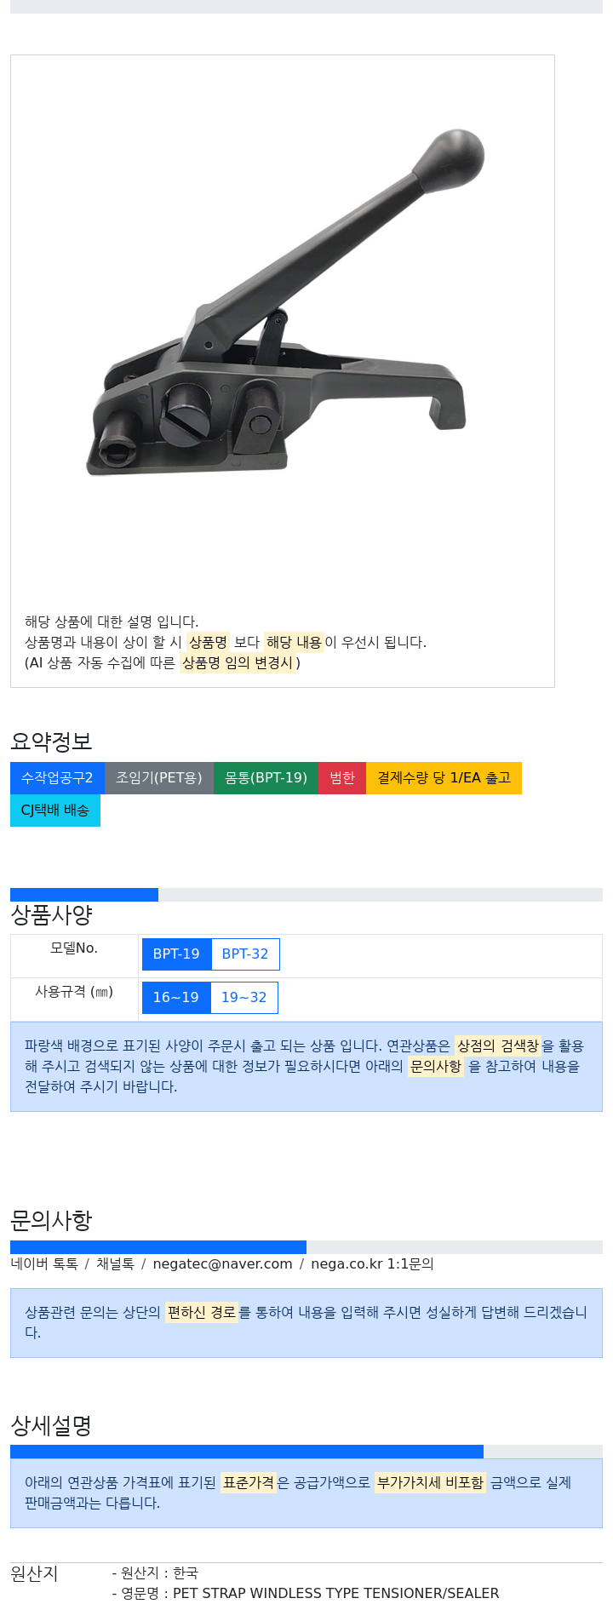Click the 상점의 검색창 highlighted text
The height and width of the screenshot is (1604, 613).
click(x=498, y=1045)
